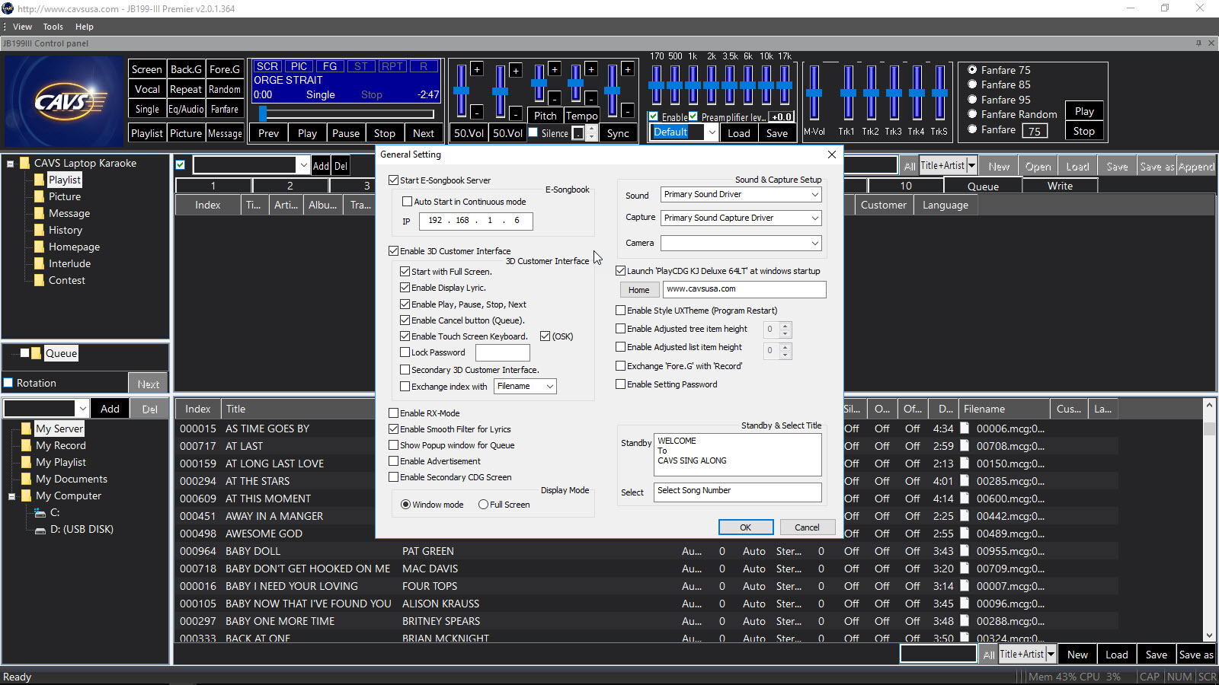Click the song progress slider

coord(347,114)
